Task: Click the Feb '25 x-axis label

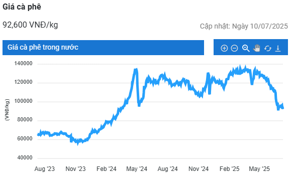Action: pyautogui.click(x=229, y=168)
